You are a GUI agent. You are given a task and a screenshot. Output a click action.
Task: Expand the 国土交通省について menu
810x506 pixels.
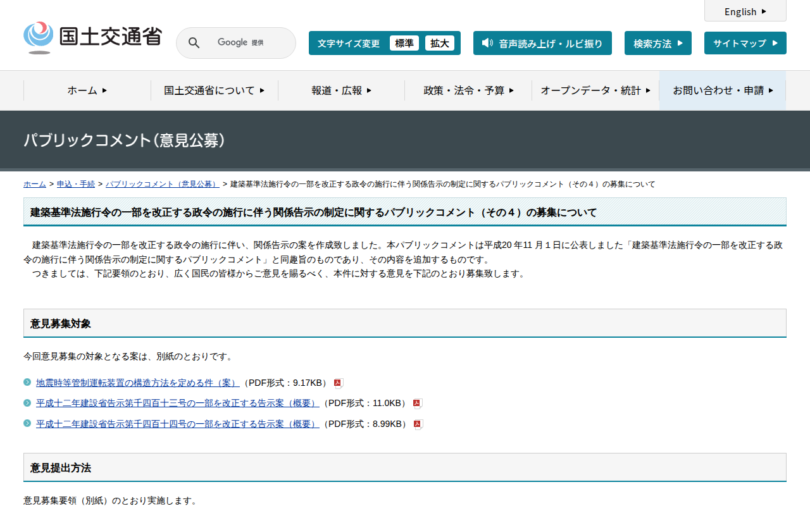214,90
